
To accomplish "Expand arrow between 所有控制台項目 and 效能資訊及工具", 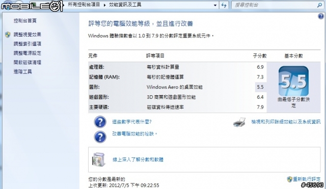I will point(104,5).
